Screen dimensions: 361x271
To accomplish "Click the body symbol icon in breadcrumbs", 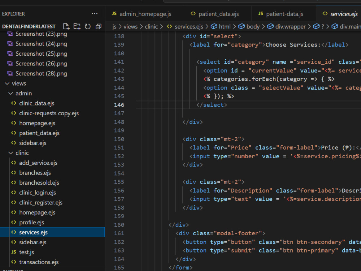I will 241,26.
